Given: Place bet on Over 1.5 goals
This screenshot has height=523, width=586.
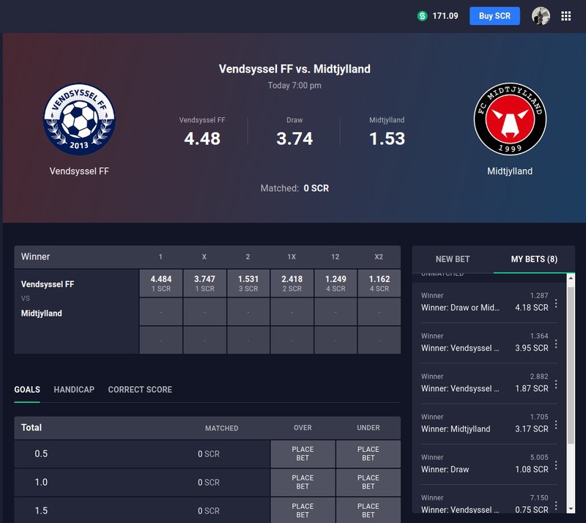Looking at the screenshot, I should point(303,511).
